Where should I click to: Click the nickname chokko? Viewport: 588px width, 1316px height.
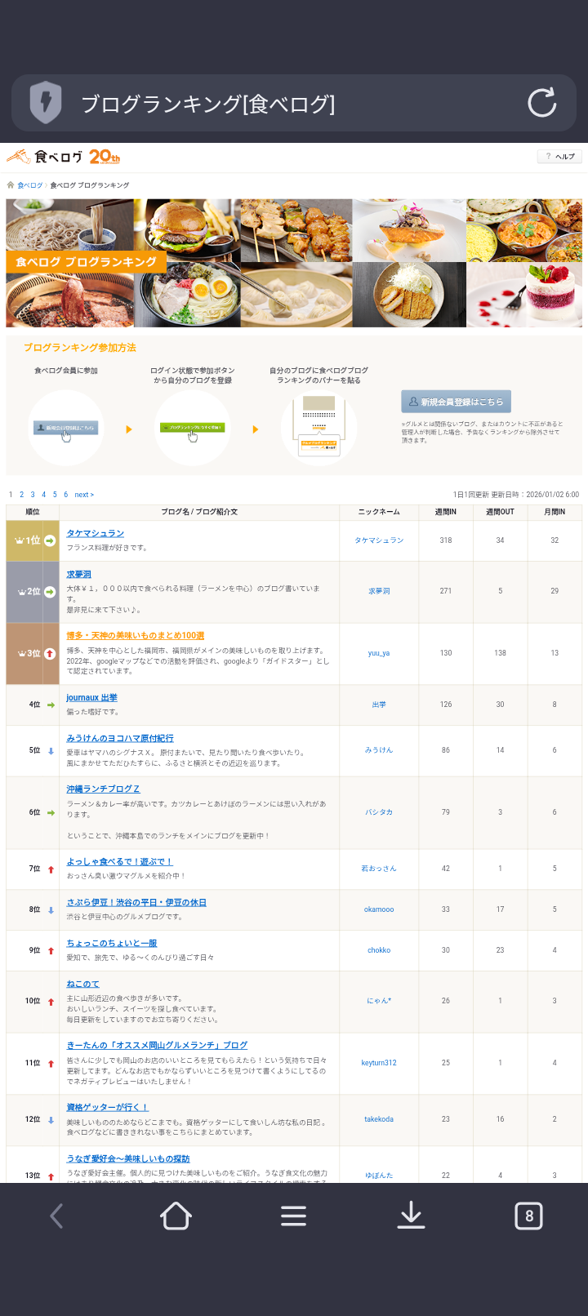click(379, 950)
